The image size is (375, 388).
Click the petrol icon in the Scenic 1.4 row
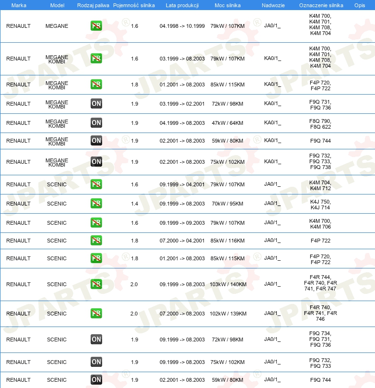click(96, 204)
